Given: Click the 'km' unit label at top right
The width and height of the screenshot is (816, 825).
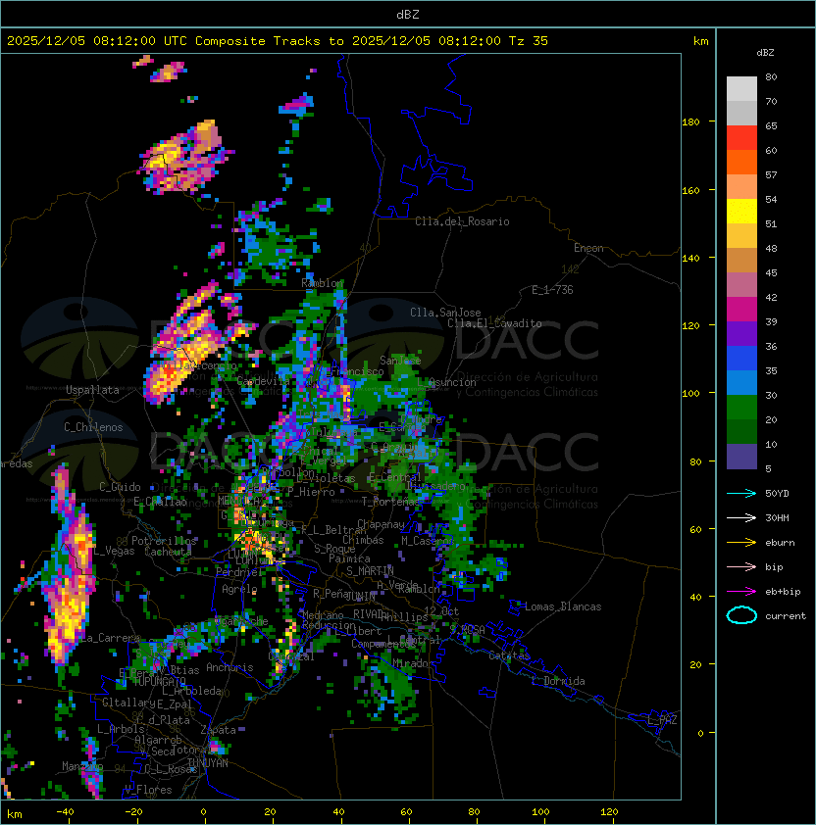Looking at the screenshot, I should pyautogui.click(x=700, y=41).
